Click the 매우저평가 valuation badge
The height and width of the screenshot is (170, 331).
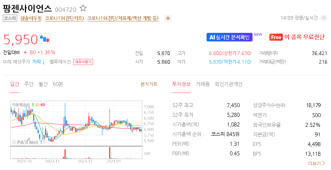click(x=83, y=62)
